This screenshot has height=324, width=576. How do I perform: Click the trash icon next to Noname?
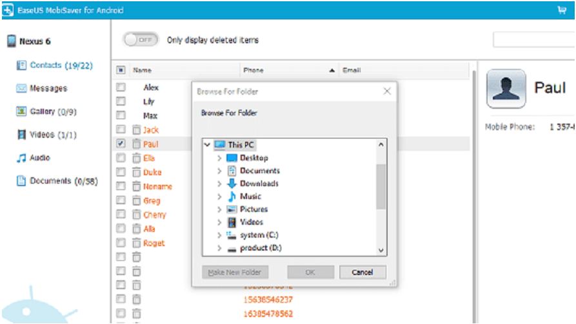coord(136,186)
